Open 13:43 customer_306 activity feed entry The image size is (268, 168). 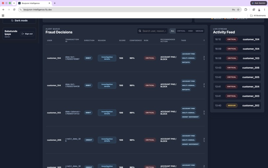[x=237, y=68]
